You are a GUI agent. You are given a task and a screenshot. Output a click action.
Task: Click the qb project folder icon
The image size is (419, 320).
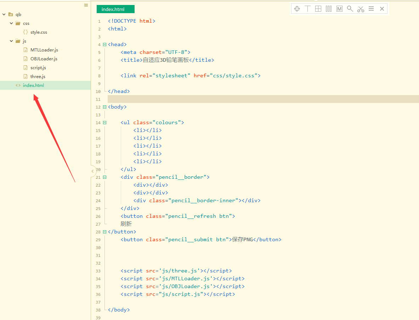coord(11,15)
